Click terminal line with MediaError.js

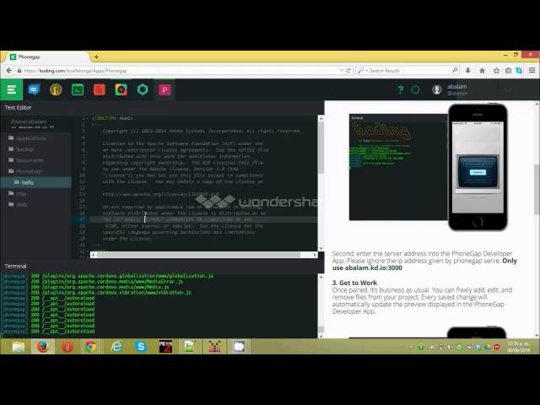92,281
